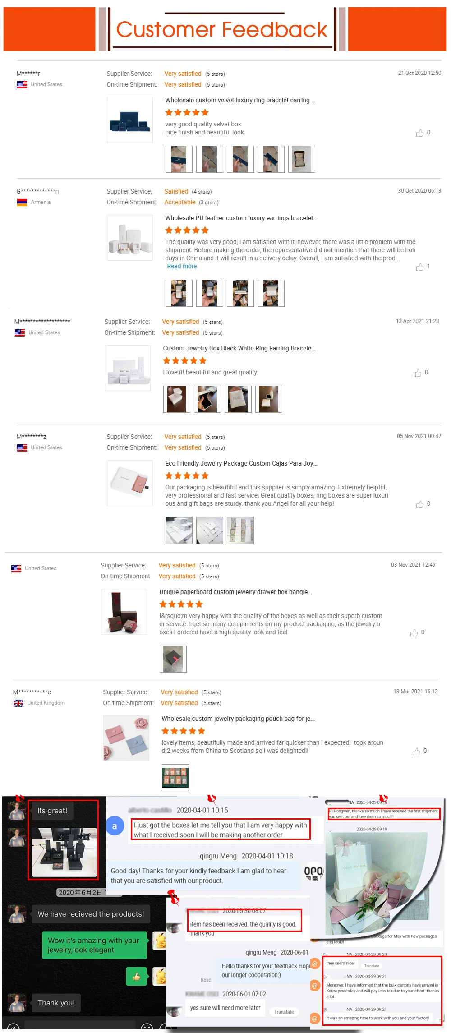Like the velvet box review from 21 Oct 2020
The width and height of the screenshot is (451, 1033).
pyautogui.click(x=420, y=133)
